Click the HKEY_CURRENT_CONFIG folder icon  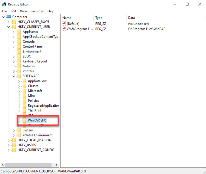[x=14, y=150]
